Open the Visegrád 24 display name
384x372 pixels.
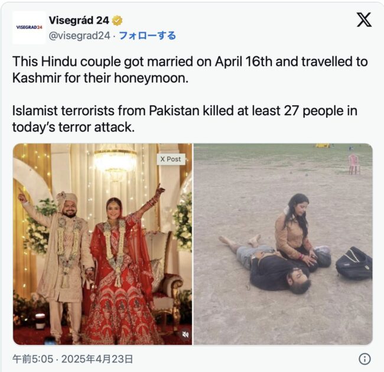point(79,20)
